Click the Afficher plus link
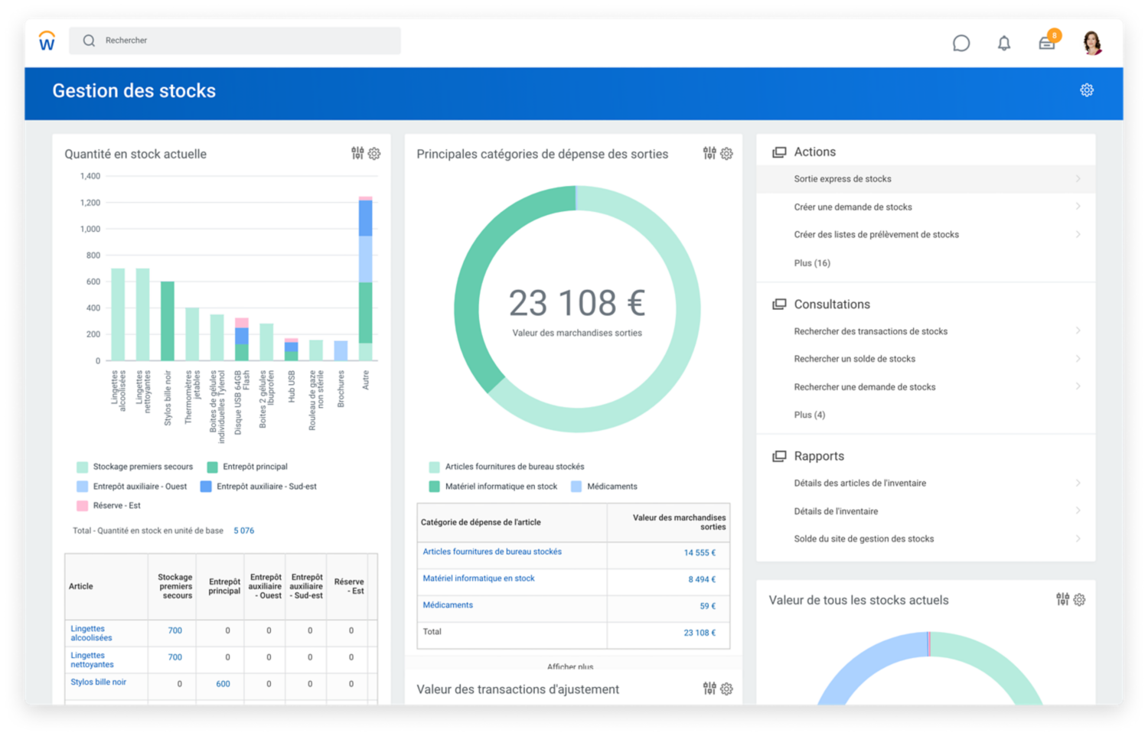 coord(572,666)
